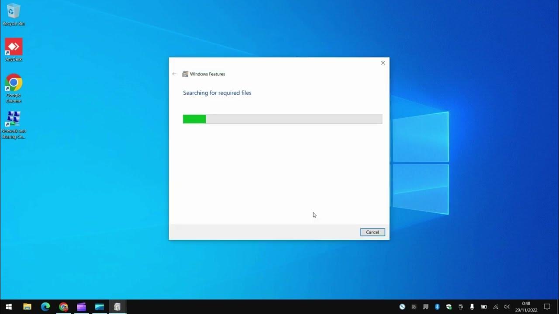
Task: Open Chrome from the taskbar
Action: point(64,307)
